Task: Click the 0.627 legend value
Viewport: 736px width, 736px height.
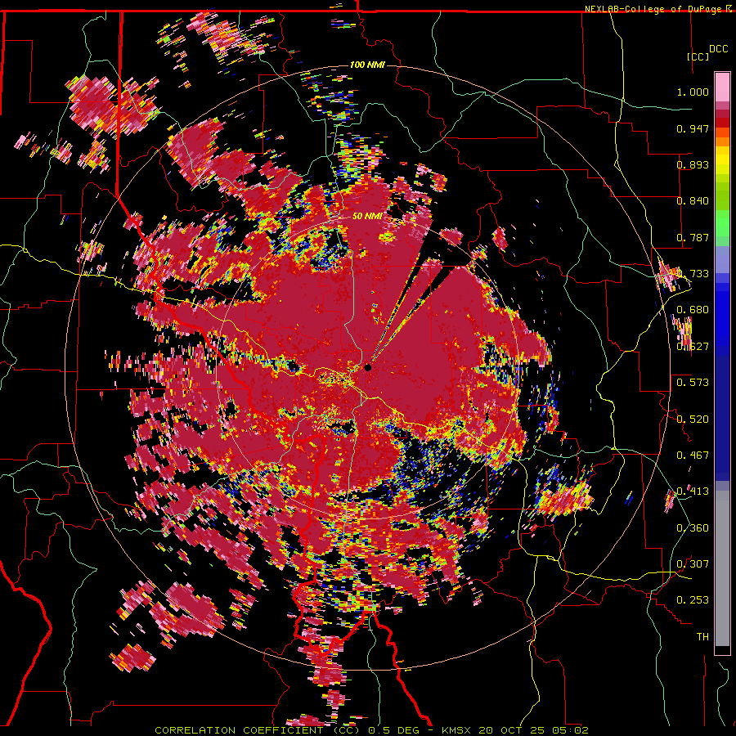Action: [x=693, y=347]
